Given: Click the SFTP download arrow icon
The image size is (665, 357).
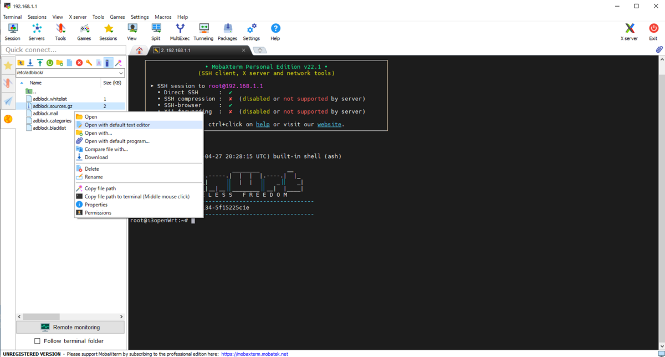Looking at the screenshot, I should (x=30, y=63).
